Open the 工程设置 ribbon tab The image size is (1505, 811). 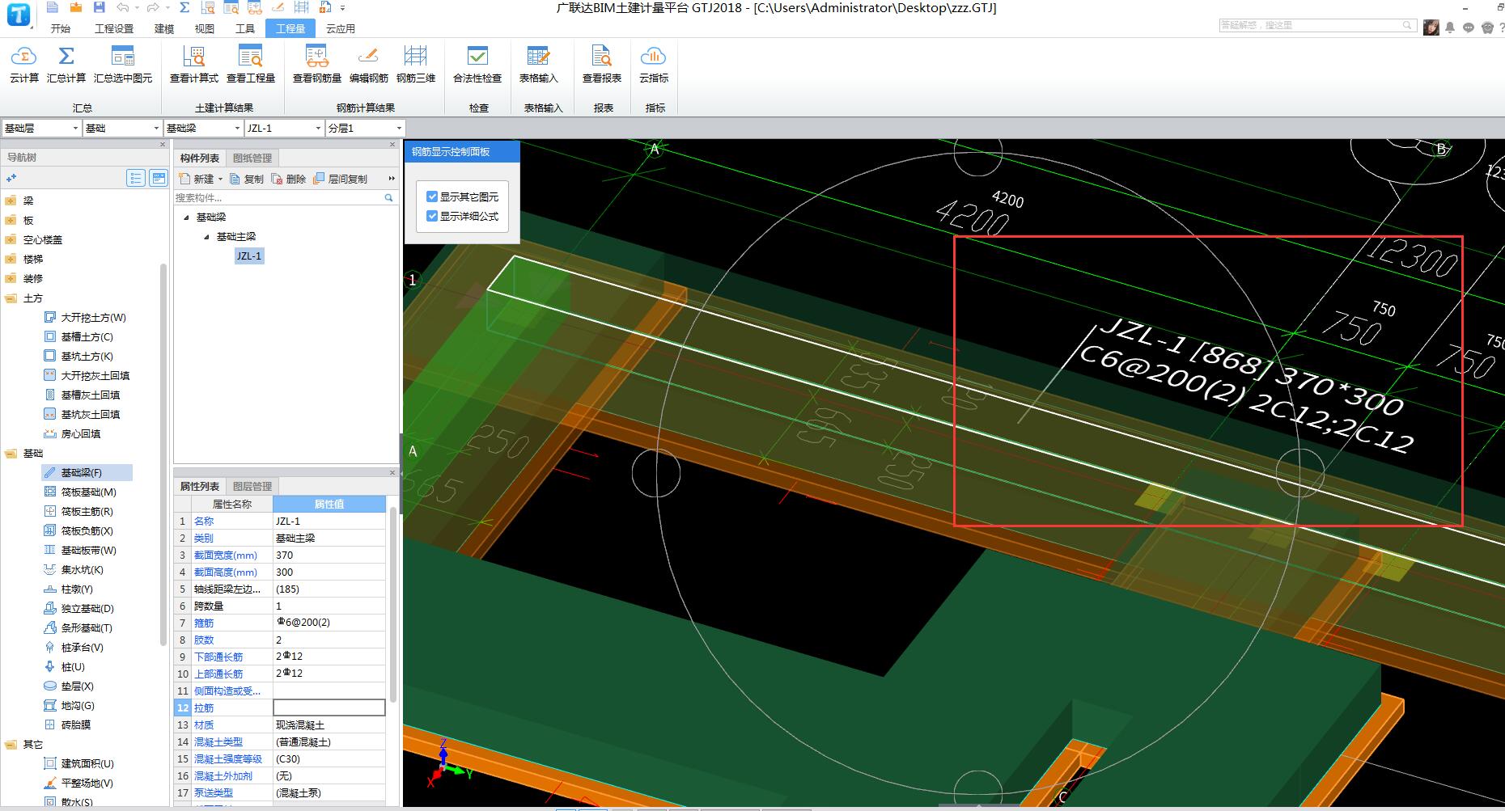114,28
